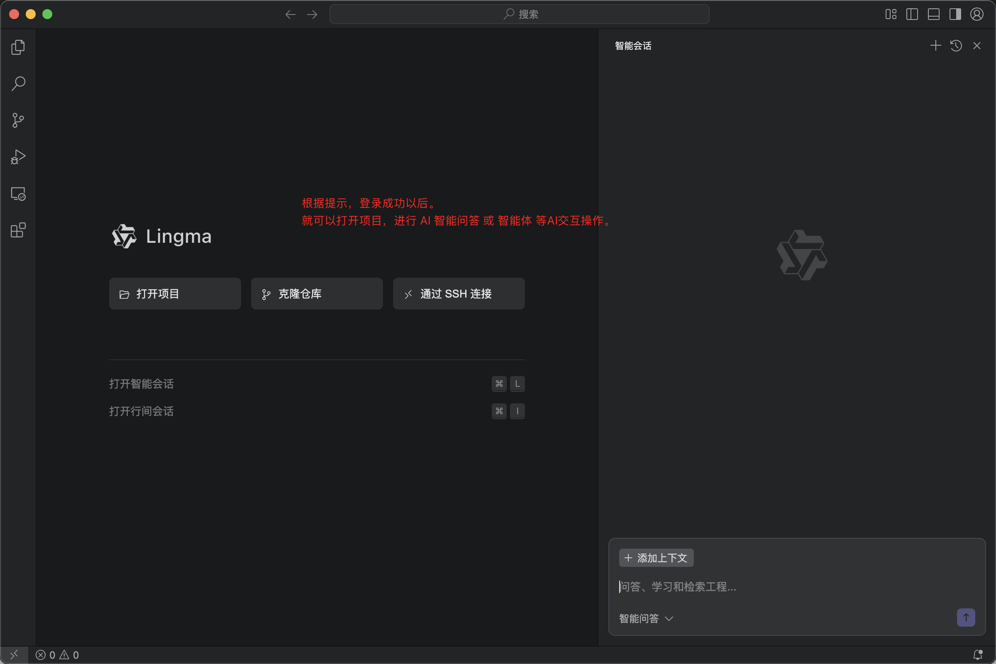Click the 打开项目 button
Screen dimensions: 996x664
tap(175, 294)
